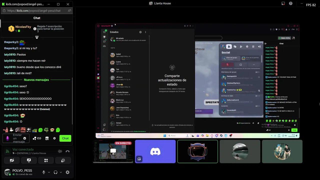Open Discord user settings gear
Screen dimensions: 320x180
click(x=67, y=172)
